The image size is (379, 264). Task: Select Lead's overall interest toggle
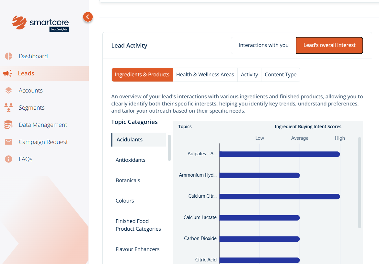[x=329, y=45]
